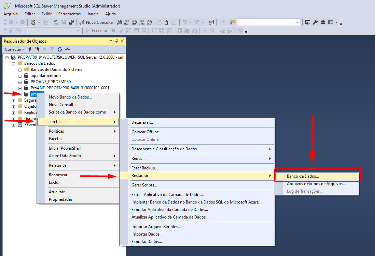Open the Tarefas submenu
Screen dimensions: 375x256
coord(78,122)
